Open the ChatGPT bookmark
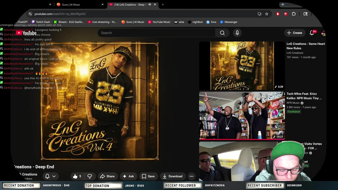Screen dimensions: 338x190 pyautogui.click(x=22, y=22)
